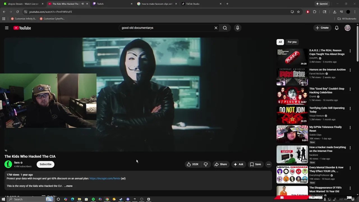Open options for Terrifying Cults Still Operating Today
This screenshot has height=202, width=359.
(350, 108)
